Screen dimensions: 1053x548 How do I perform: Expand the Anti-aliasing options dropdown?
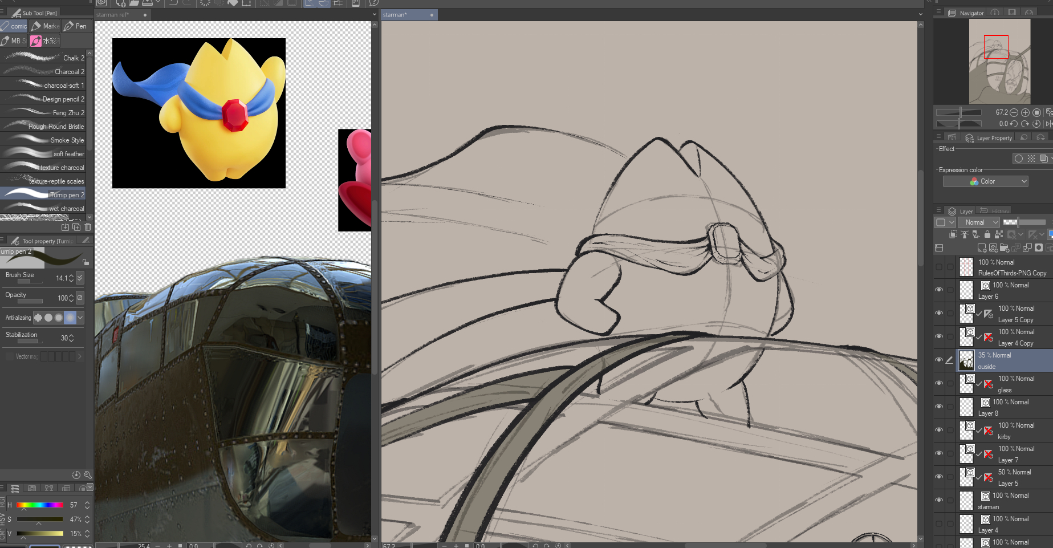coord(80,318)
